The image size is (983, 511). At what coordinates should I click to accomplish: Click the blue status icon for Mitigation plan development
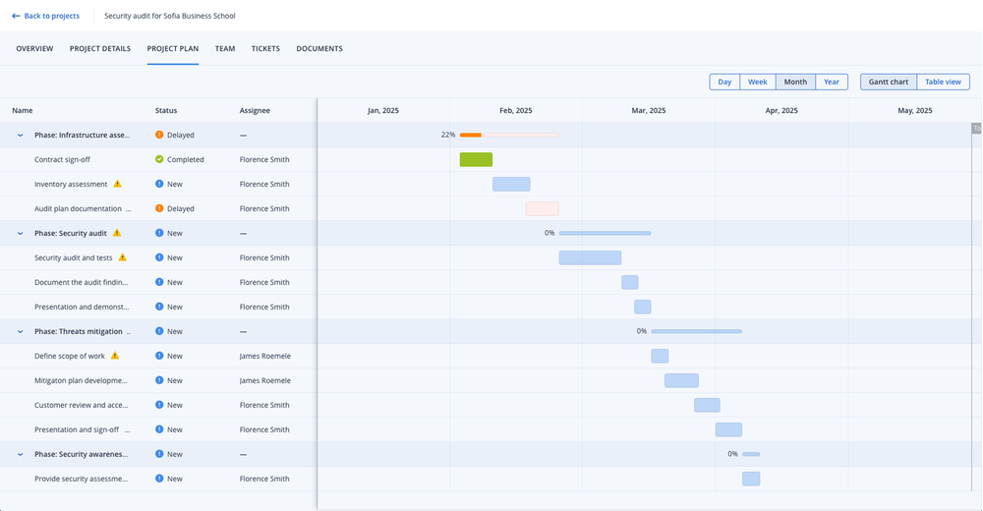pos(159,380)
